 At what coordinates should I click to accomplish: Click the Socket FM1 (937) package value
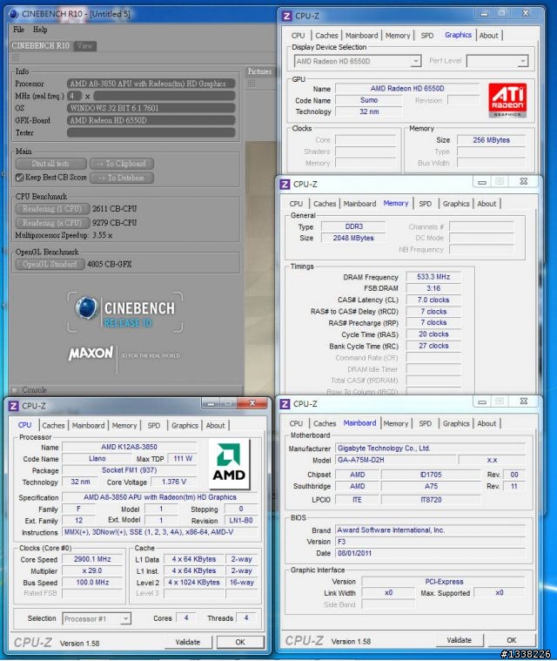[x=130, y=470]
